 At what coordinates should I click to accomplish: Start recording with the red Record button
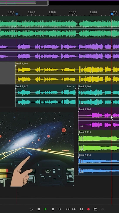tap(88, 209)
